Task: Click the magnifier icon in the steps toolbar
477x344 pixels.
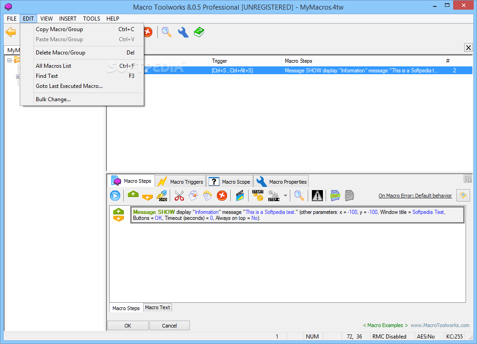Action: (x=299, y=196)
